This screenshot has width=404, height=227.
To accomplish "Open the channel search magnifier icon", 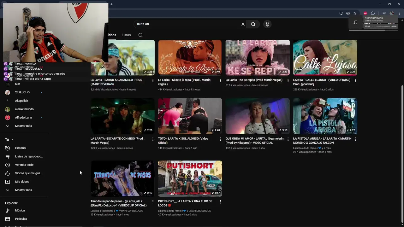I will [140, 35].
